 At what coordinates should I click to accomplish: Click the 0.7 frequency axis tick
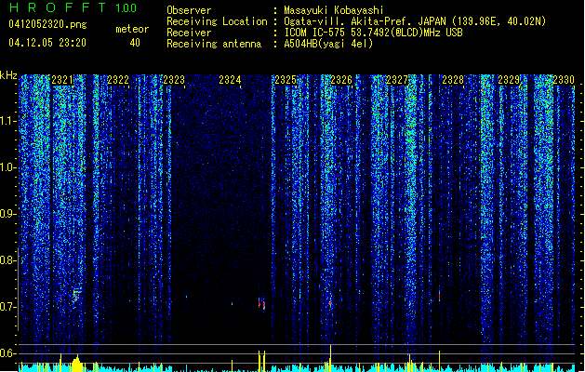[x=7, y=307]
